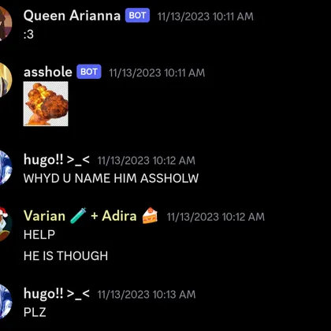Open hugo's avatar on the WHYD message
Screen dimensions: 331x331
pos(6,168)
